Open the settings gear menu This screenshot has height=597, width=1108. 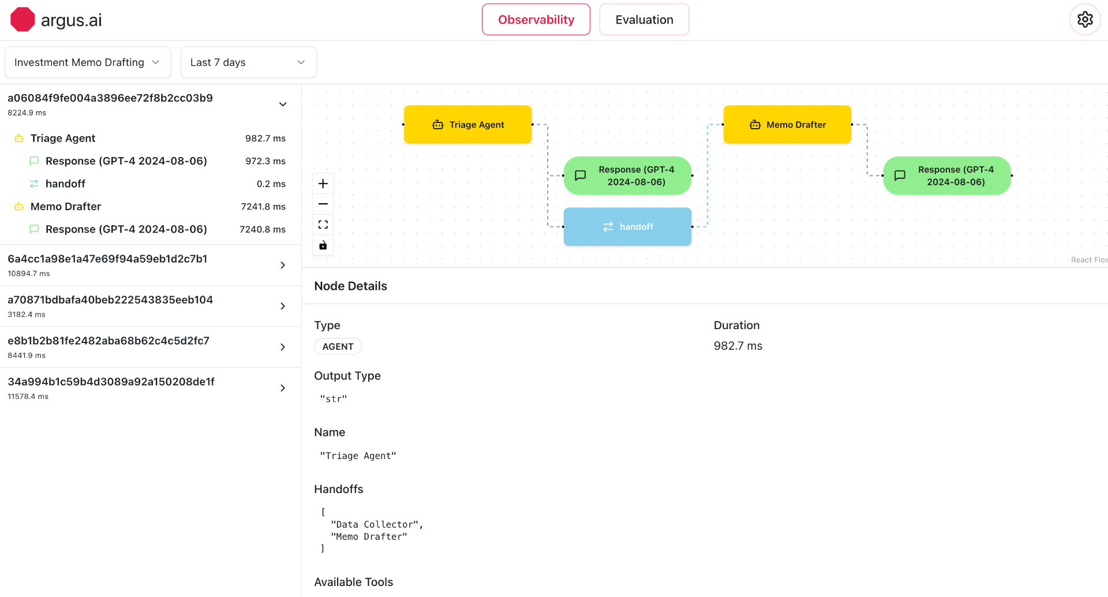click(1085, 19)
